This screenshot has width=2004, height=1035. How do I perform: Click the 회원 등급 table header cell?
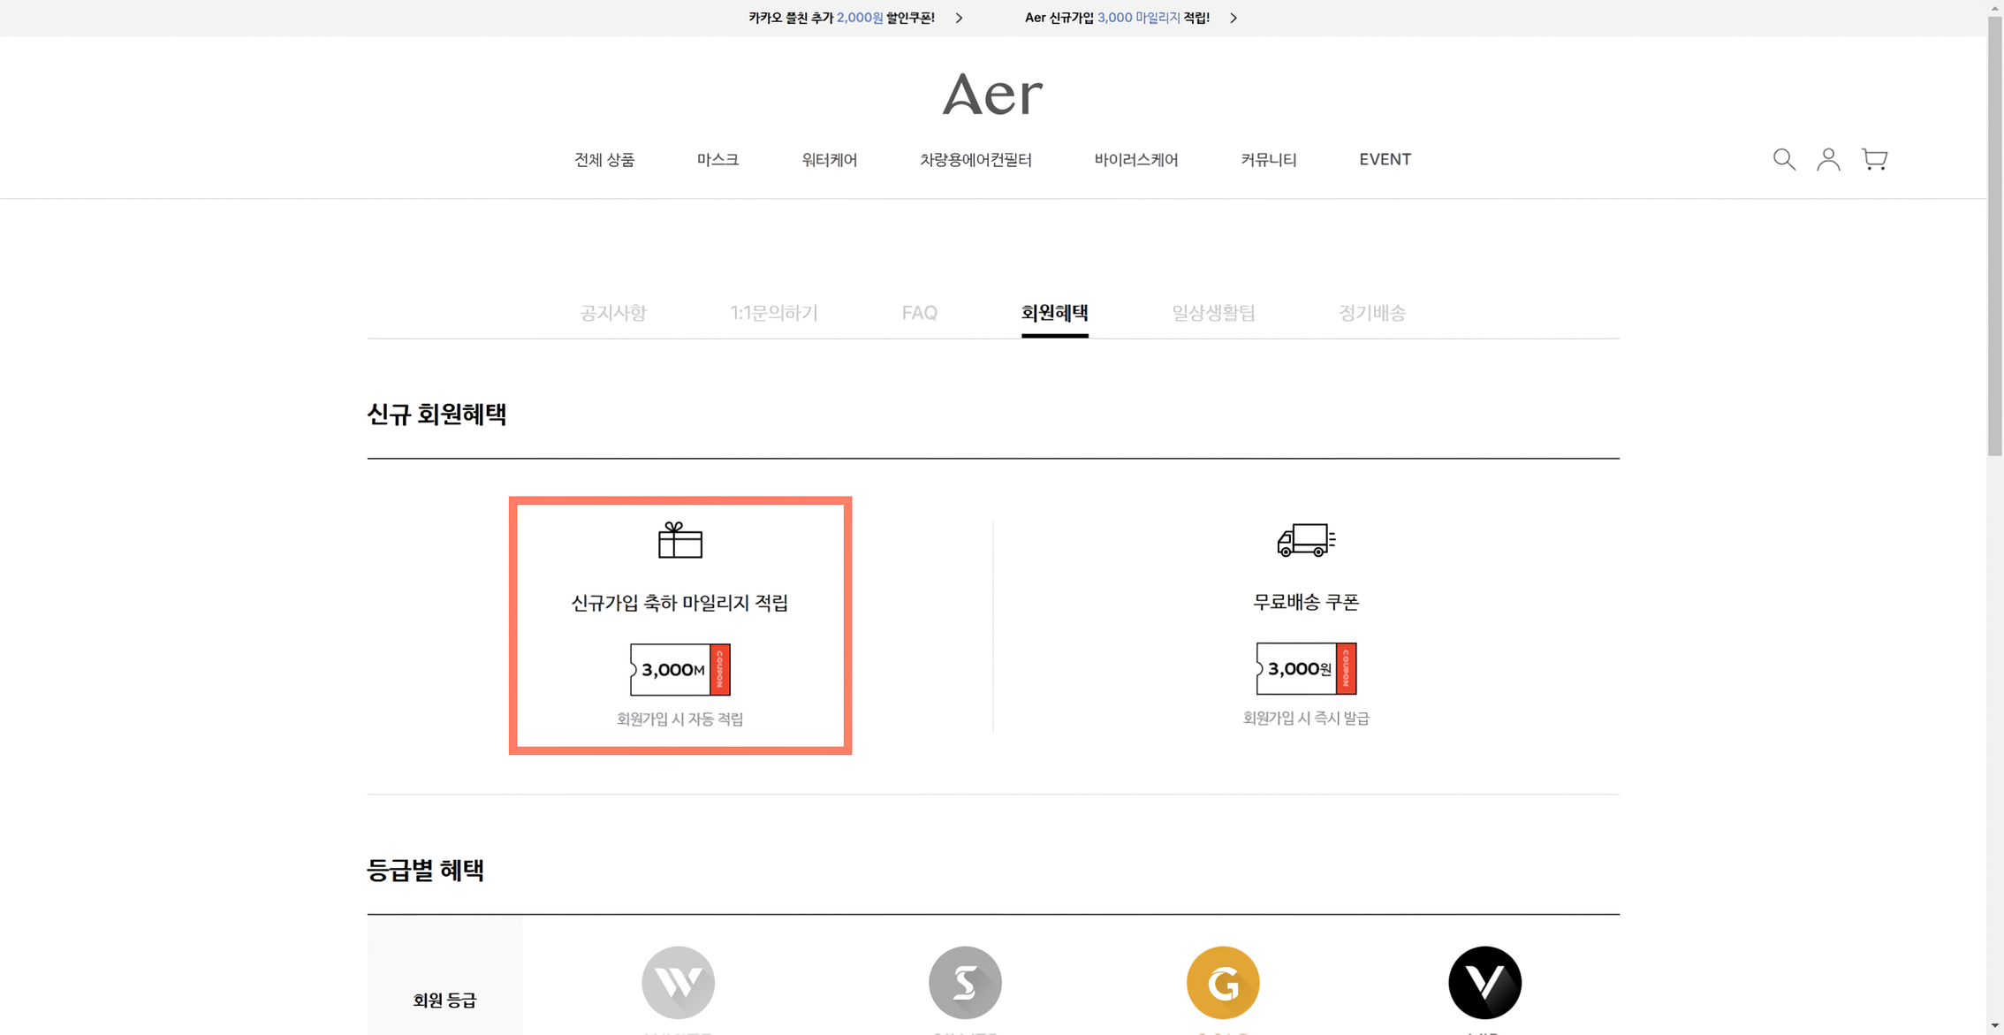(444, 975)
